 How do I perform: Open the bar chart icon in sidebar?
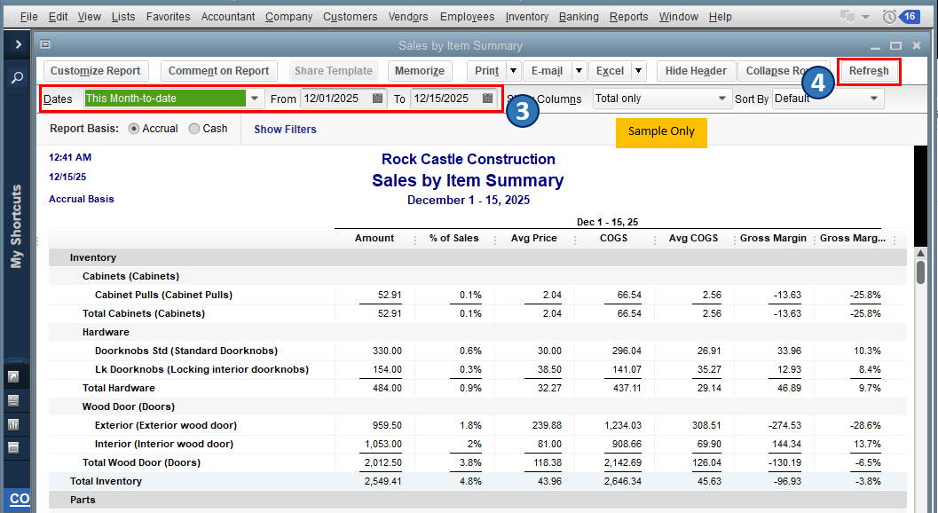click(x=13, y=424)
